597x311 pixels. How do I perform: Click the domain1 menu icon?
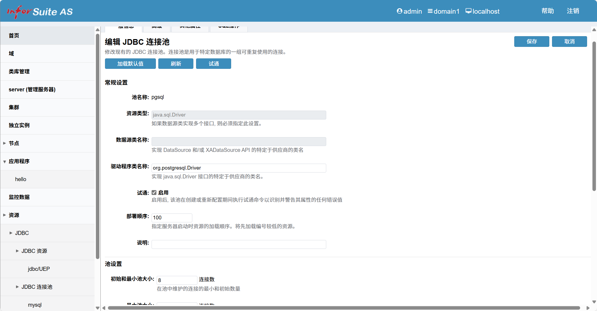tap(430, 11)
